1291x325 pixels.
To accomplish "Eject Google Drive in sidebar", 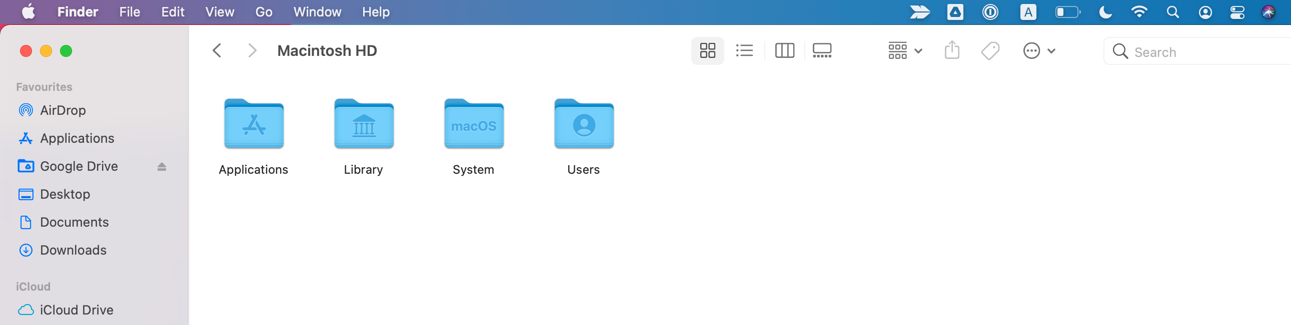I will 162,167.
